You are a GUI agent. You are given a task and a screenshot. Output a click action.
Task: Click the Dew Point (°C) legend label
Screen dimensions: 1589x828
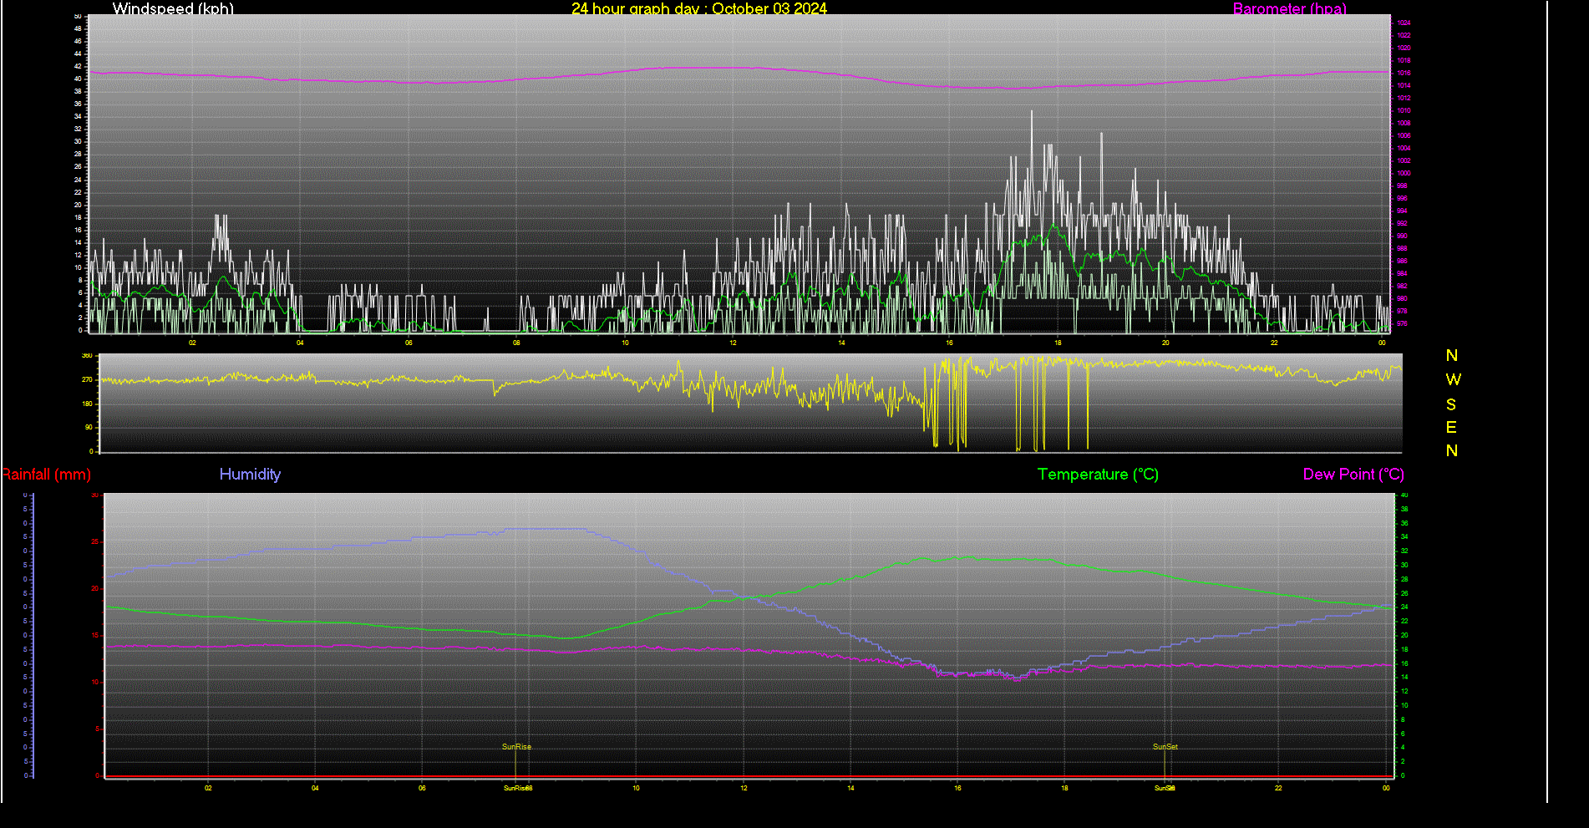[1353, 474]
